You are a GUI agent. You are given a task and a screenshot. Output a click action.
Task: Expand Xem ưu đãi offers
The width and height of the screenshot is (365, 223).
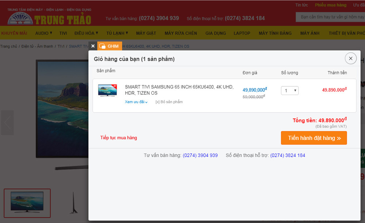coord(136,102)
